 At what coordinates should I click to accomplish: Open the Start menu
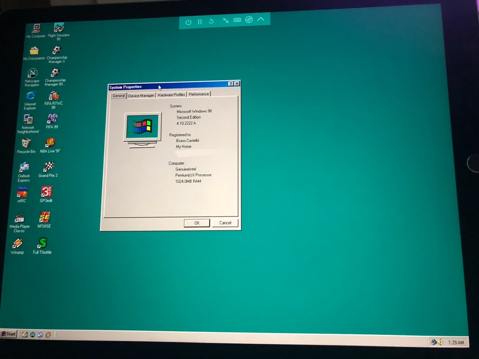click(x=8, y=334)
